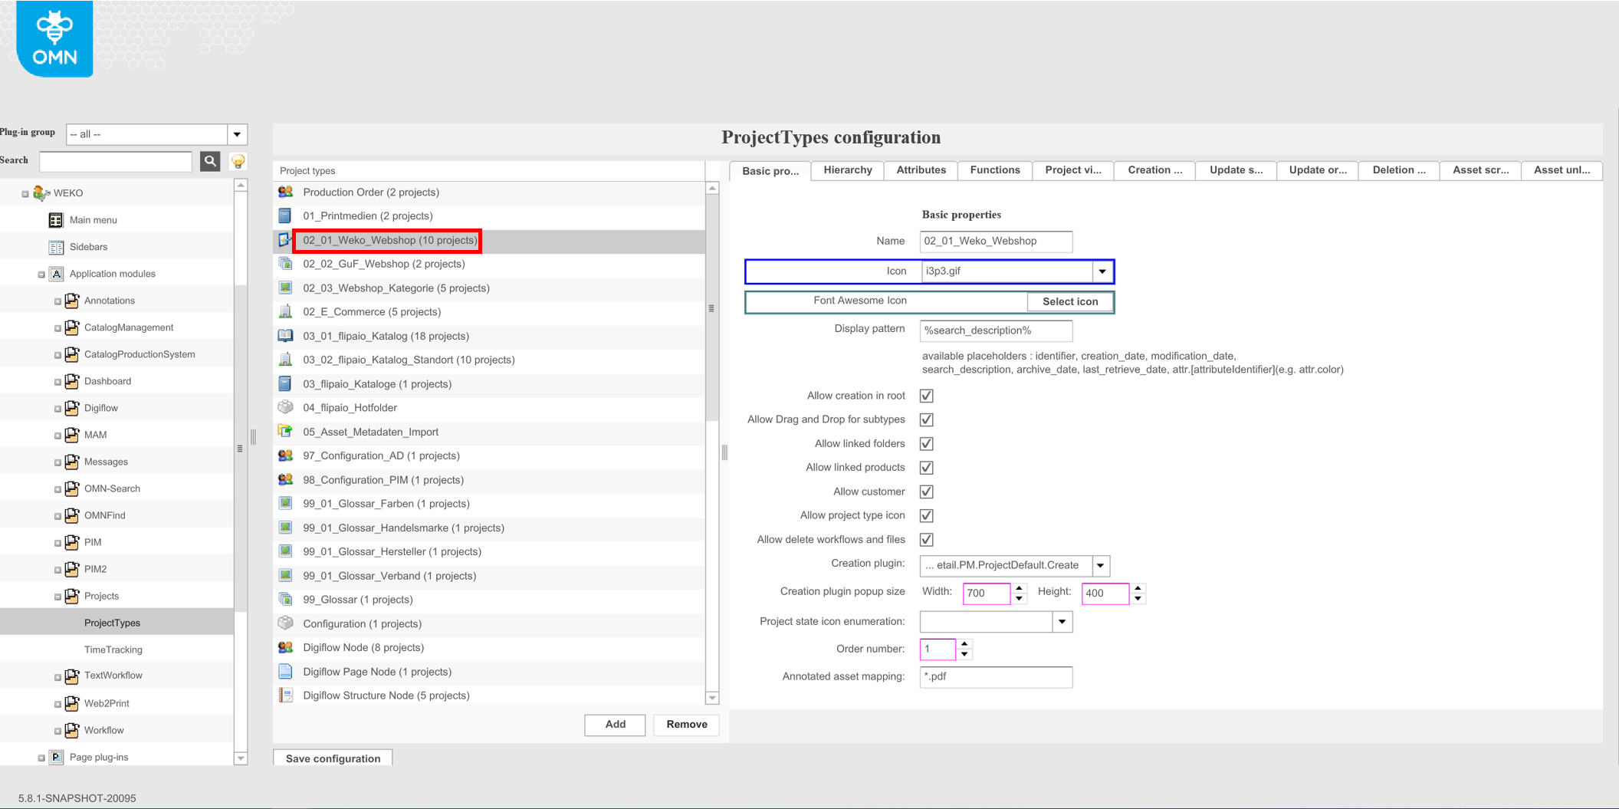This screenshot has height=809, width=1619.
Task: Open the Icon dropdown showing i3p3.gif
Action: (1102, 271)
